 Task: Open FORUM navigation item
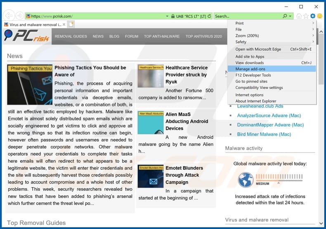point(132,36)
